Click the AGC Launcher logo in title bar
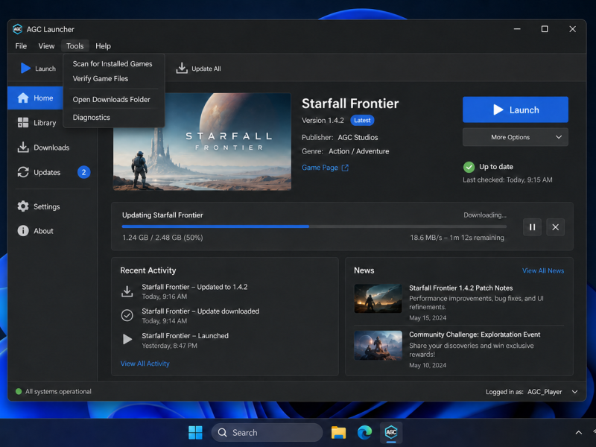 tap(17, 29)
